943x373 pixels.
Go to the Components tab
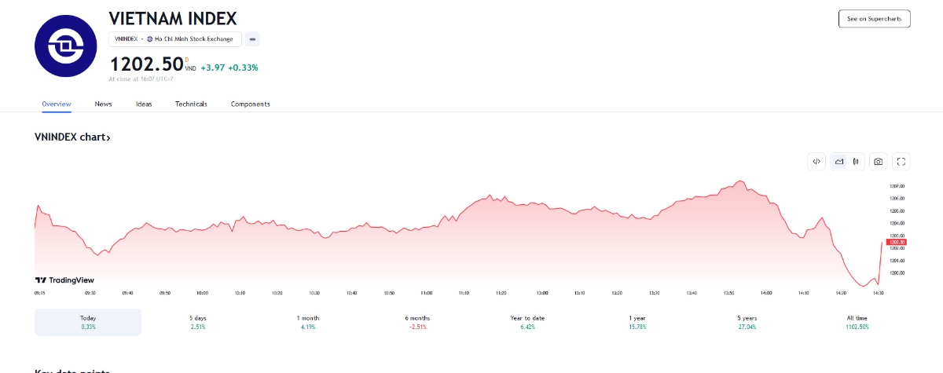(x=250, y=104)
